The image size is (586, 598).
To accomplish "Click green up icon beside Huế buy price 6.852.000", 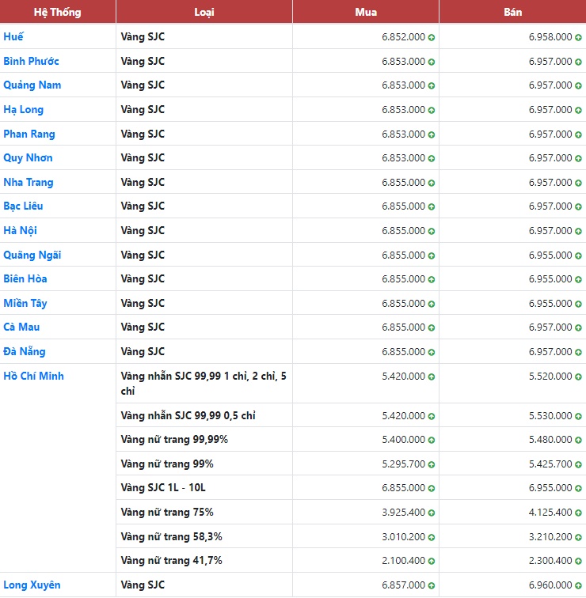I will [x=432, y=37].
